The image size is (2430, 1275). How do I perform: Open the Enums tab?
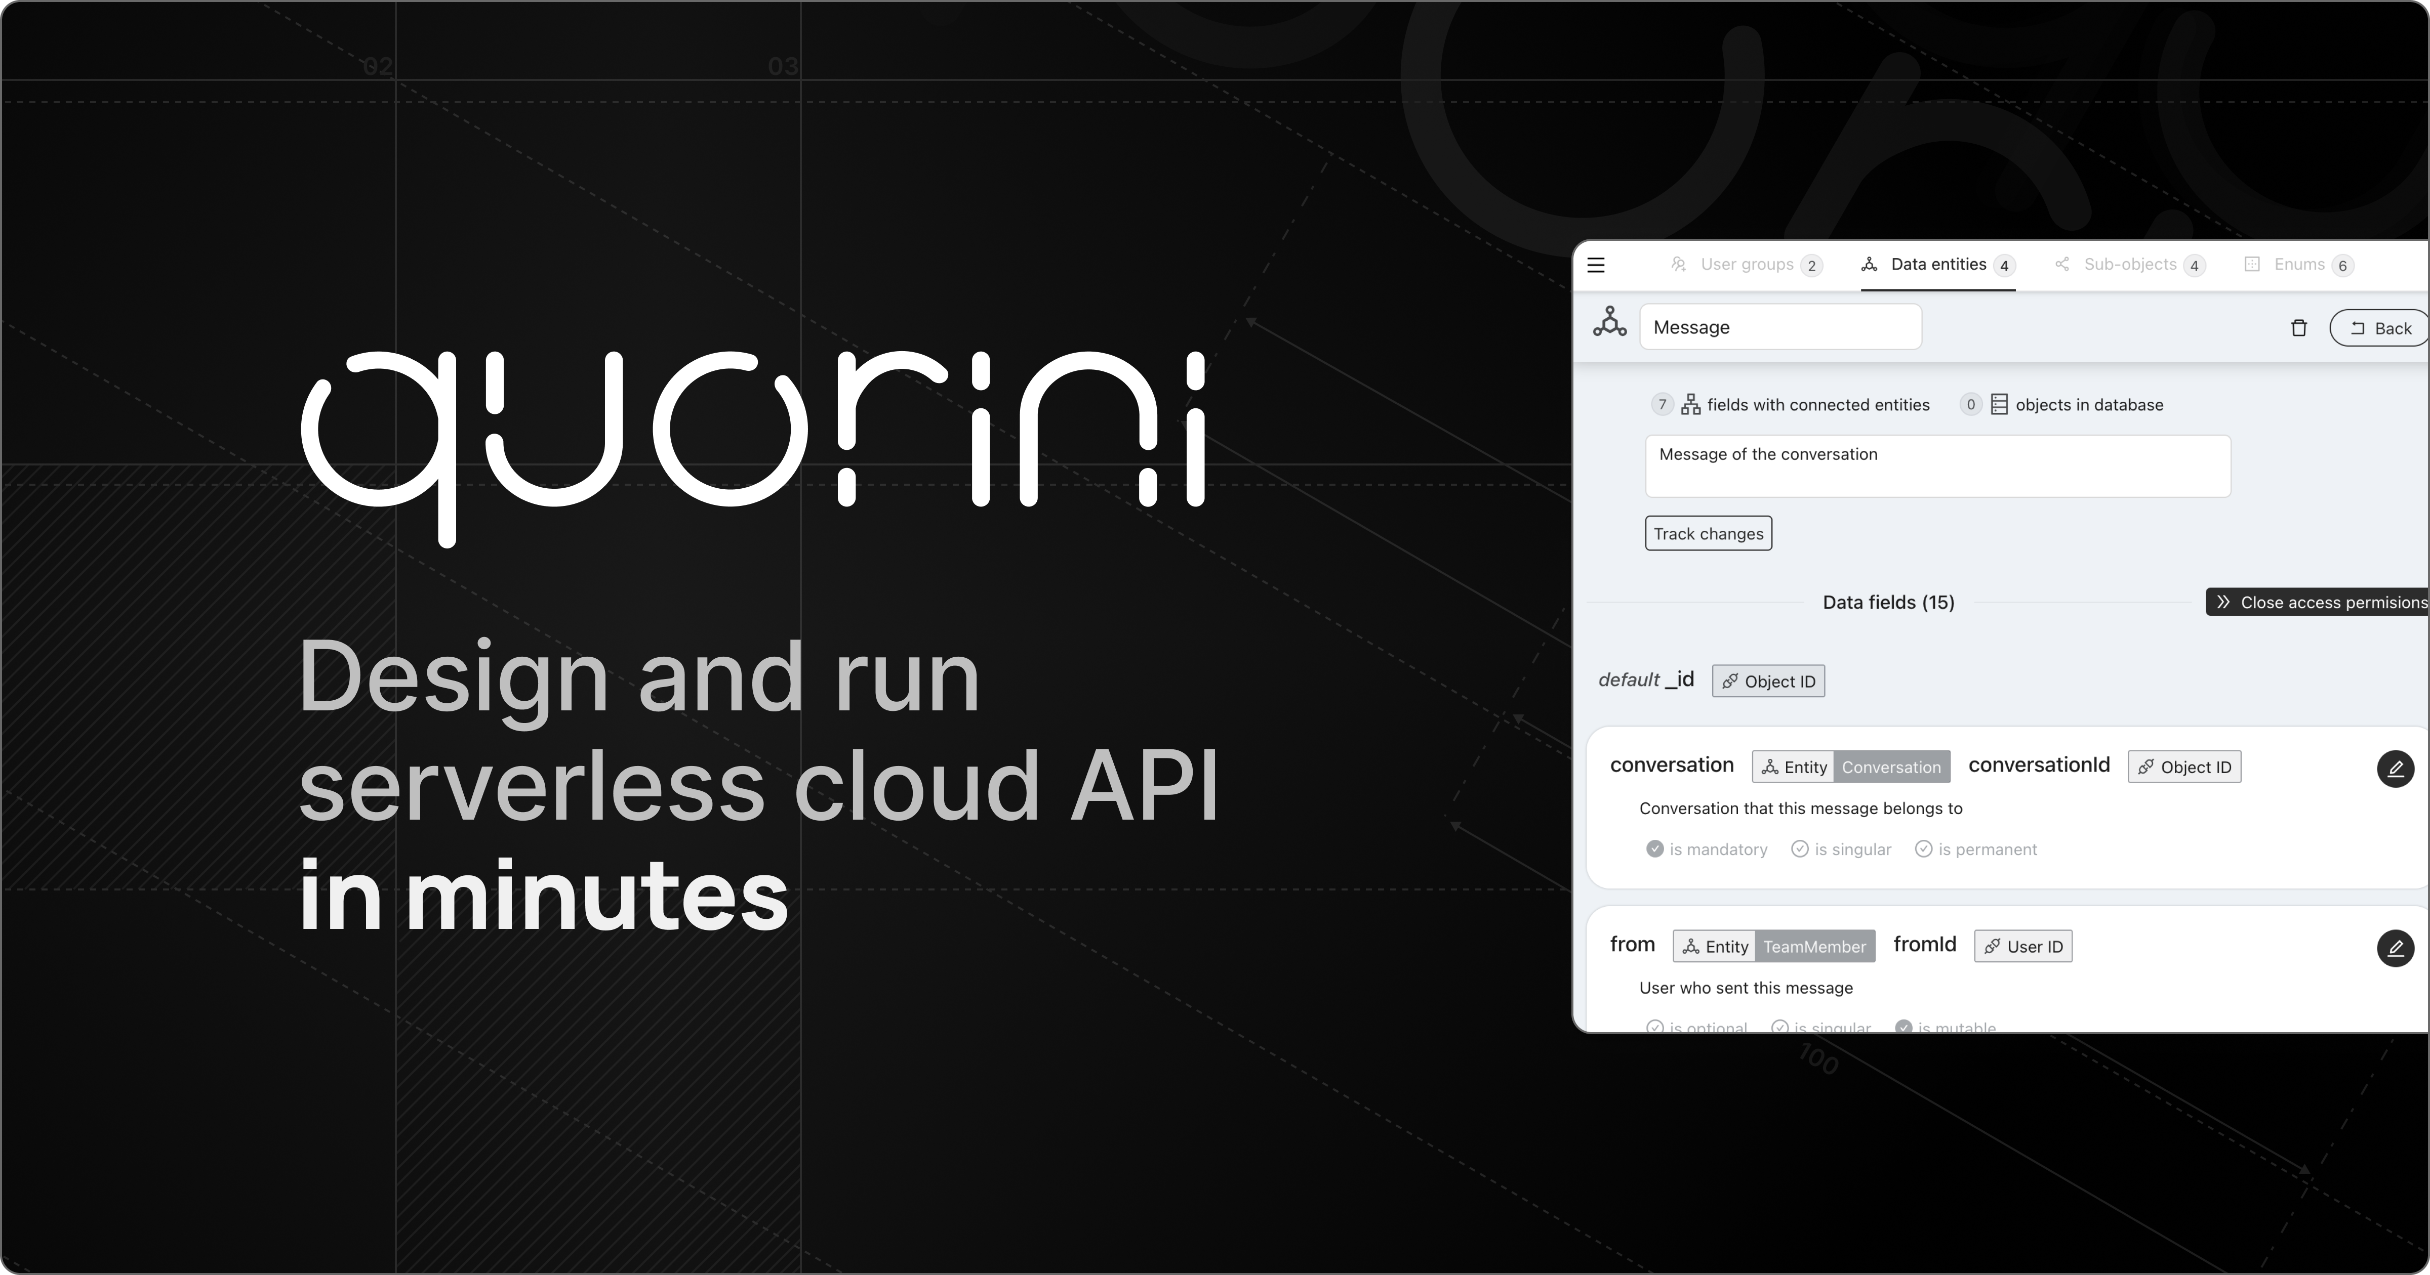click(x=2298, y=265)
